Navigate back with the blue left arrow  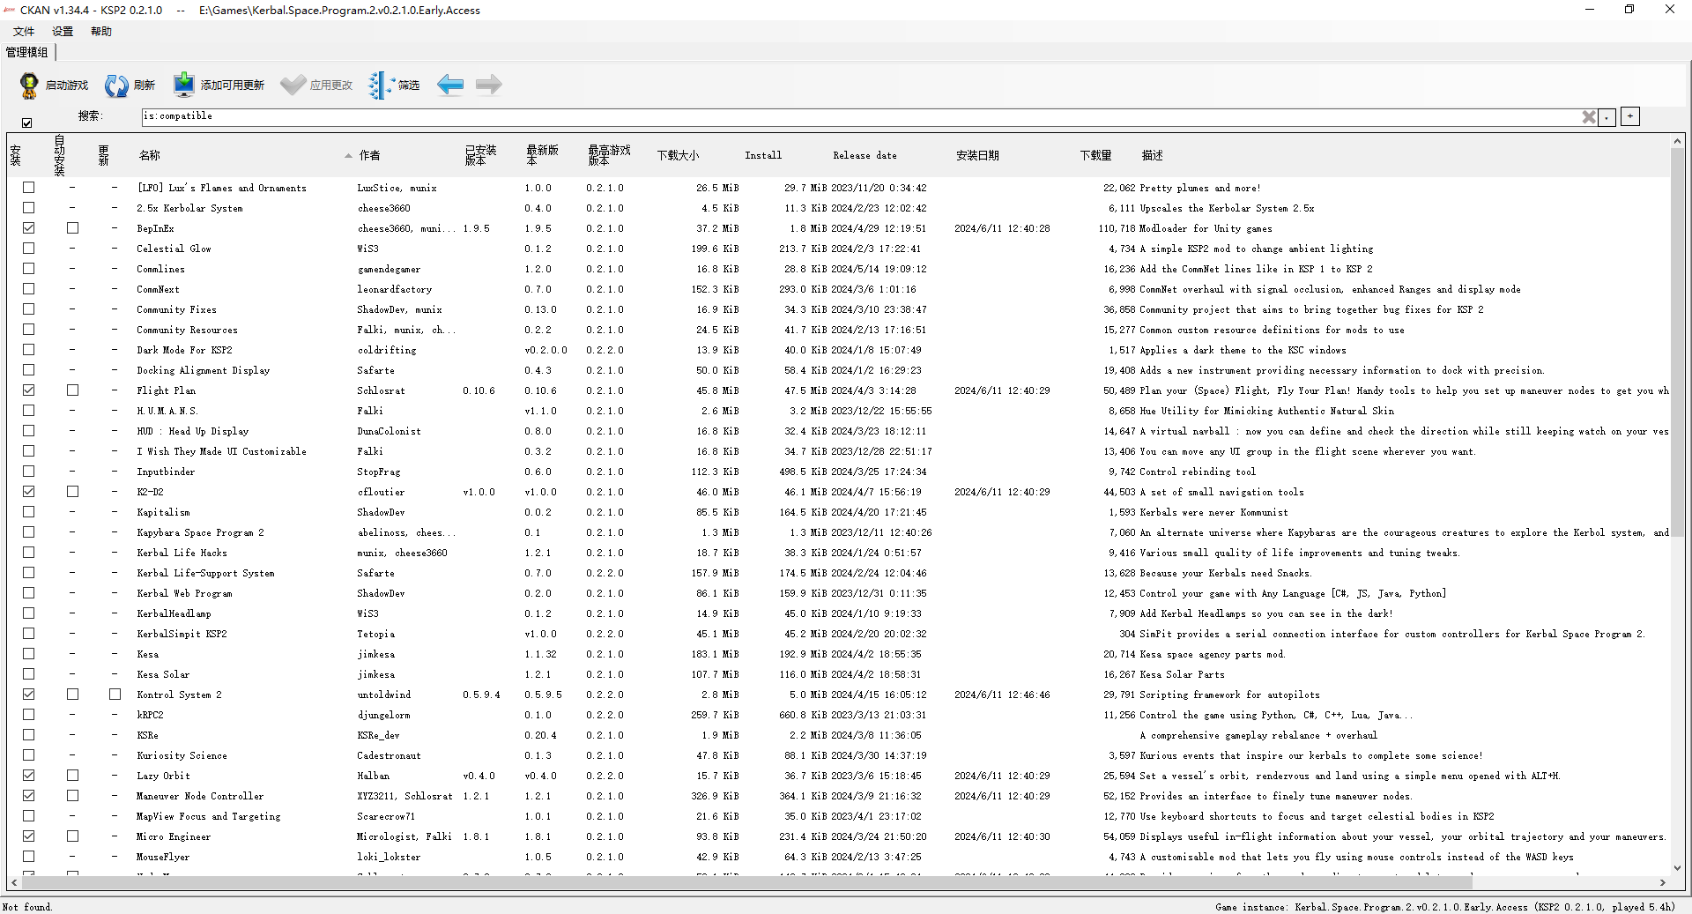450,85
